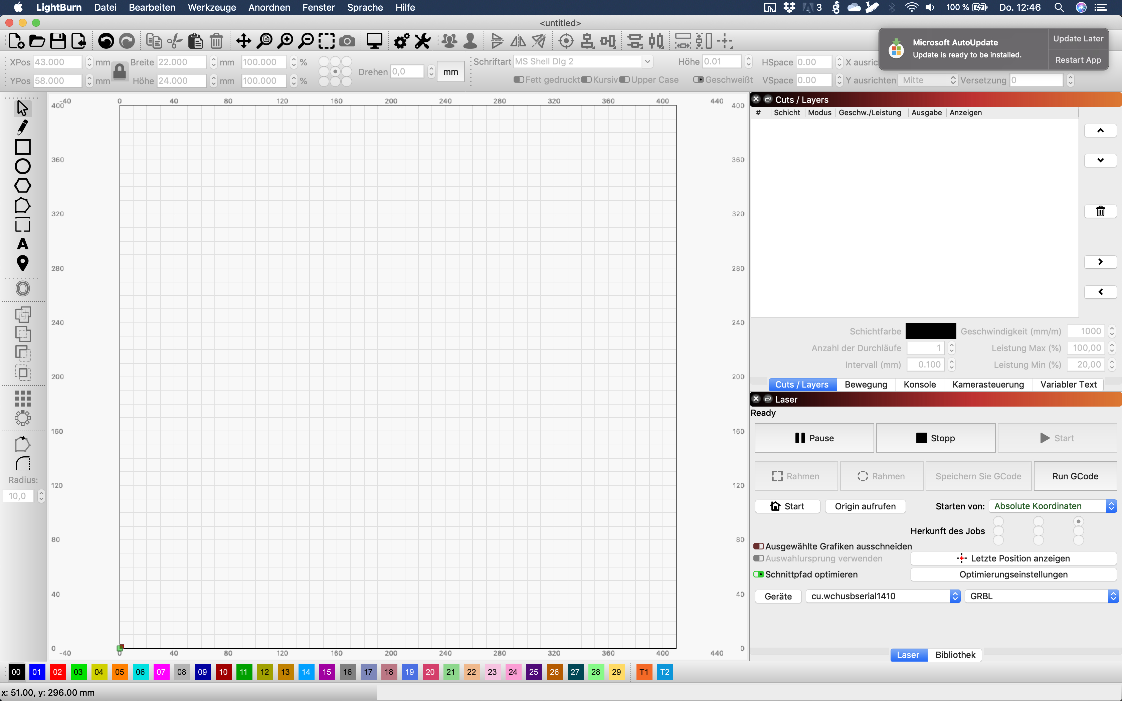The width and height of the screenshot is (1122, 701).
Task: Open Starten von Absolute Koordinaten dropdown
Action: [x=1053, y=506]
